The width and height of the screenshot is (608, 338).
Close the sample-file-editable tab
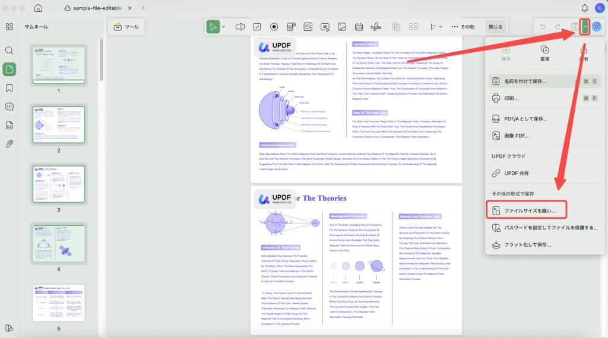[x=130, y=8]
